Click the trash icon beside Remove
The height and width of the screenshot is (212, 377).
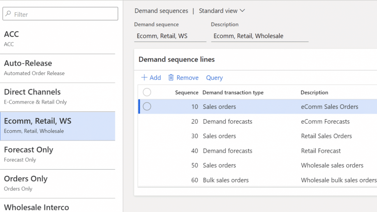pyautogui.click(x=171, y=77)
